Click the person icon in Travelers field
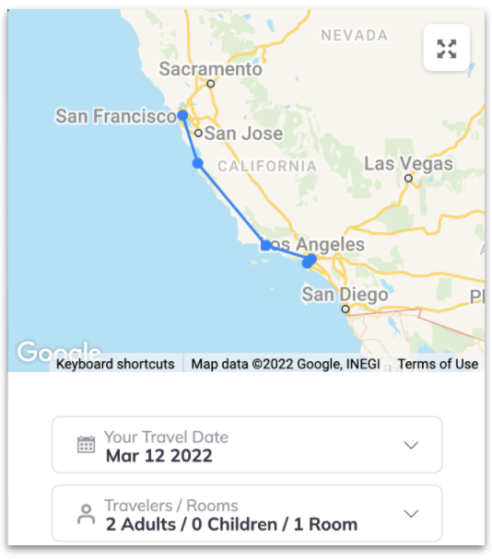Screen dimensions: 492x560 [86, 514]
